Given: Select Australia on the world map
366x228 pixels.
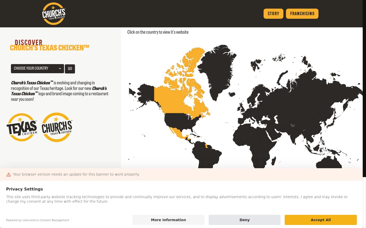Looking at the screenshot, I should [x=329, y=163].
